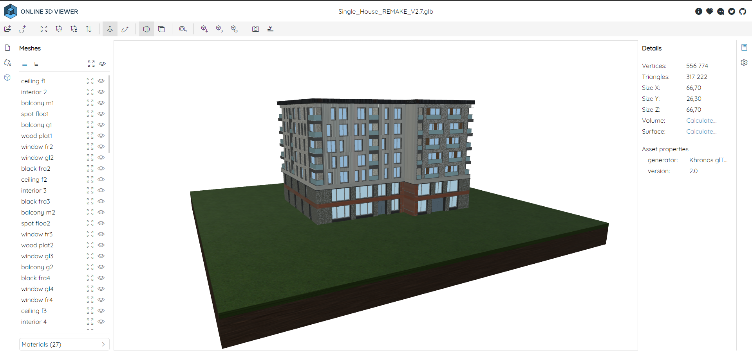Calculate the model Volume
The width and height of the screenshot is (752, 354).
tap(701, 120)
